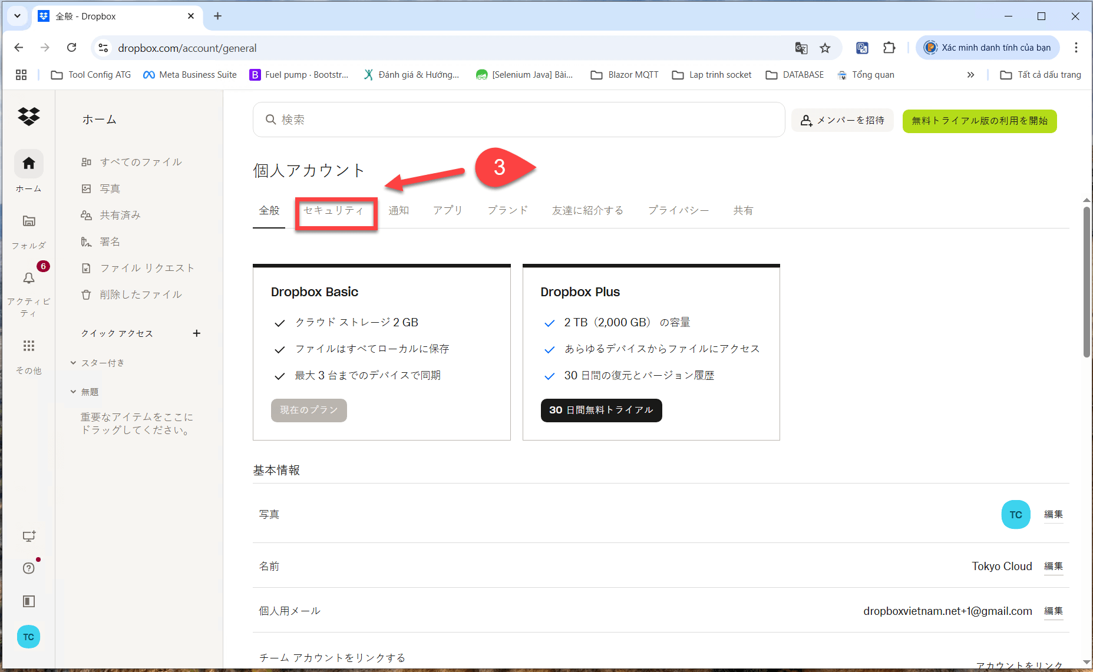Click the Đánh giá & Hướng bookmark
Image resolution: width=1093 pixels, height=672 pixels.
tap(411, 75)
